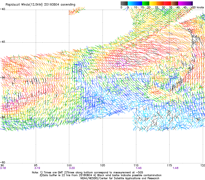Click the '>50 knots' legend label
205x180 pixels.
pos(197,7)
